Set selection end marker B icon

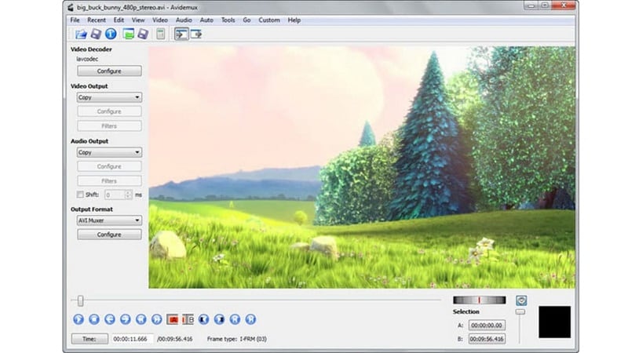pyautogui.click(x=188, y=319)
